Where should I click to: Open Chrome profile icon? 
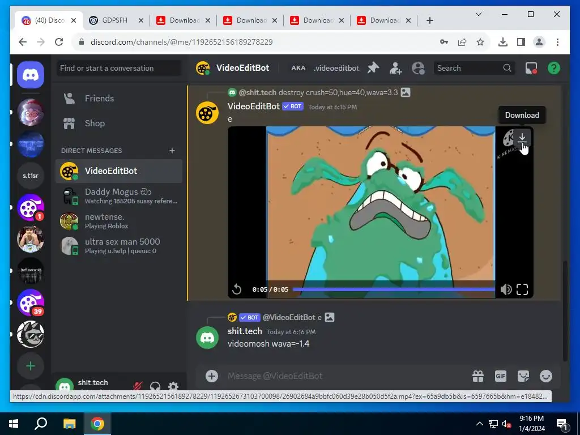pyautogui.click(x=539, y=42)
